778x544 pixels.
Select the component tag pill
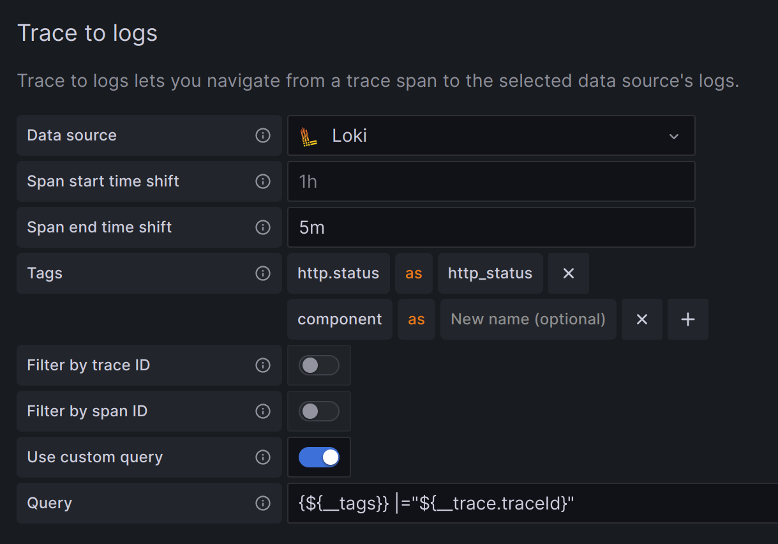[340, 319]
